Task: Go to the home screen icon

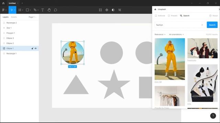Action: (3, 3)
